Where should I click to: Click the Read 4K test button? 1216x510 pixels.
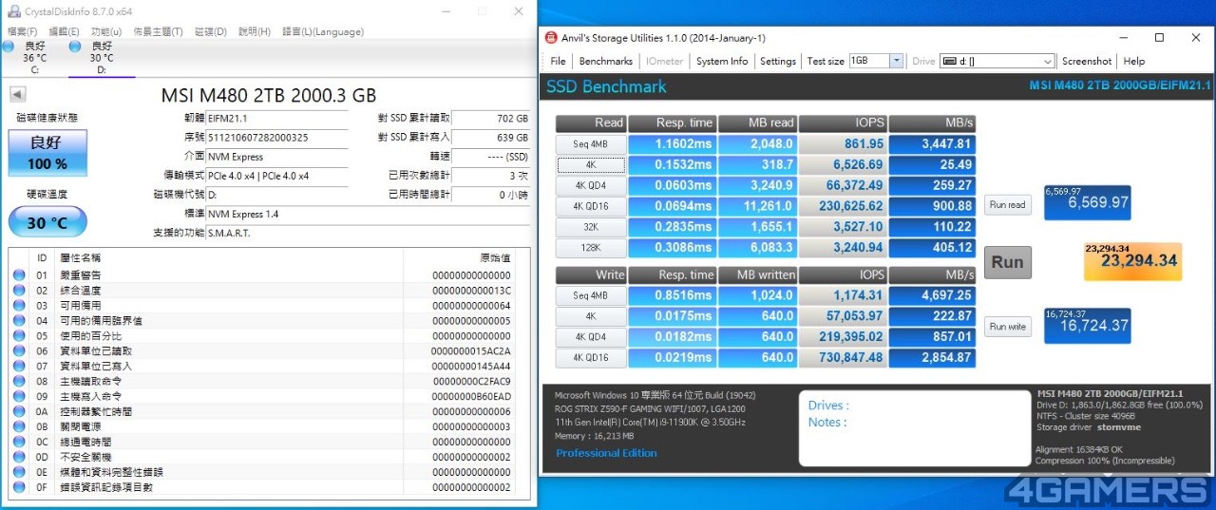590,164
